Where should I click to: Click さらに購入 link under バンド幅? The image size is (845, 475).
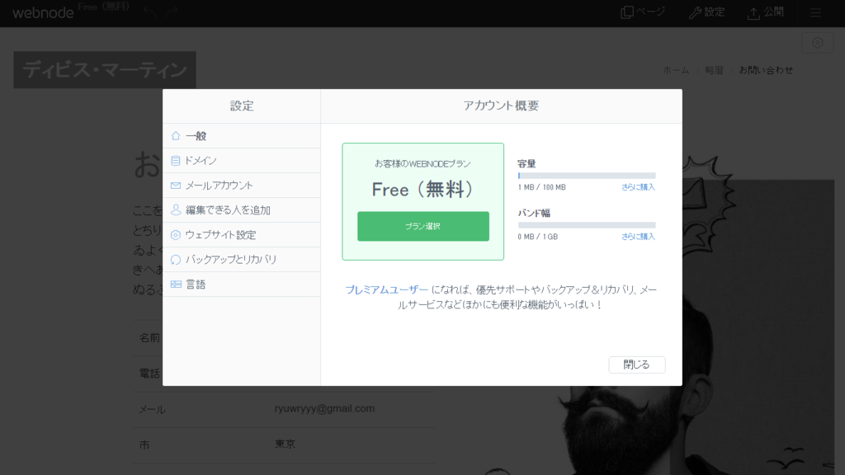(638, 237)
